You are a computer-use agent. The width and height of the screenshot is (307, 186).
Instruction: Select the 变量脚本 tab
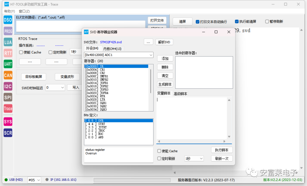click(x=164, y=93)
